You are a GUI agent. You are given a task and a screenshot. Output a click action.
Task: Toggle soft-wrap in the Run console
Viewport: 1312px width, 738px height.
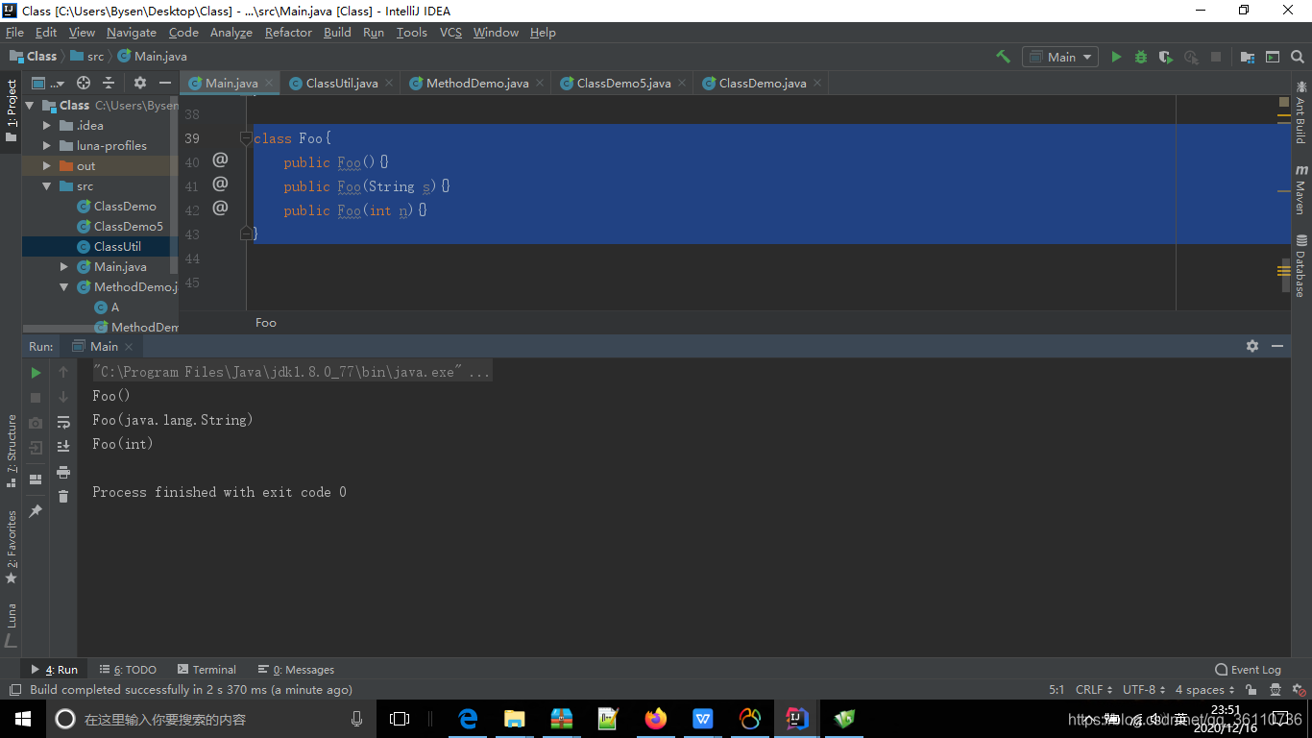pyautogui.click(x=63, y=420)
